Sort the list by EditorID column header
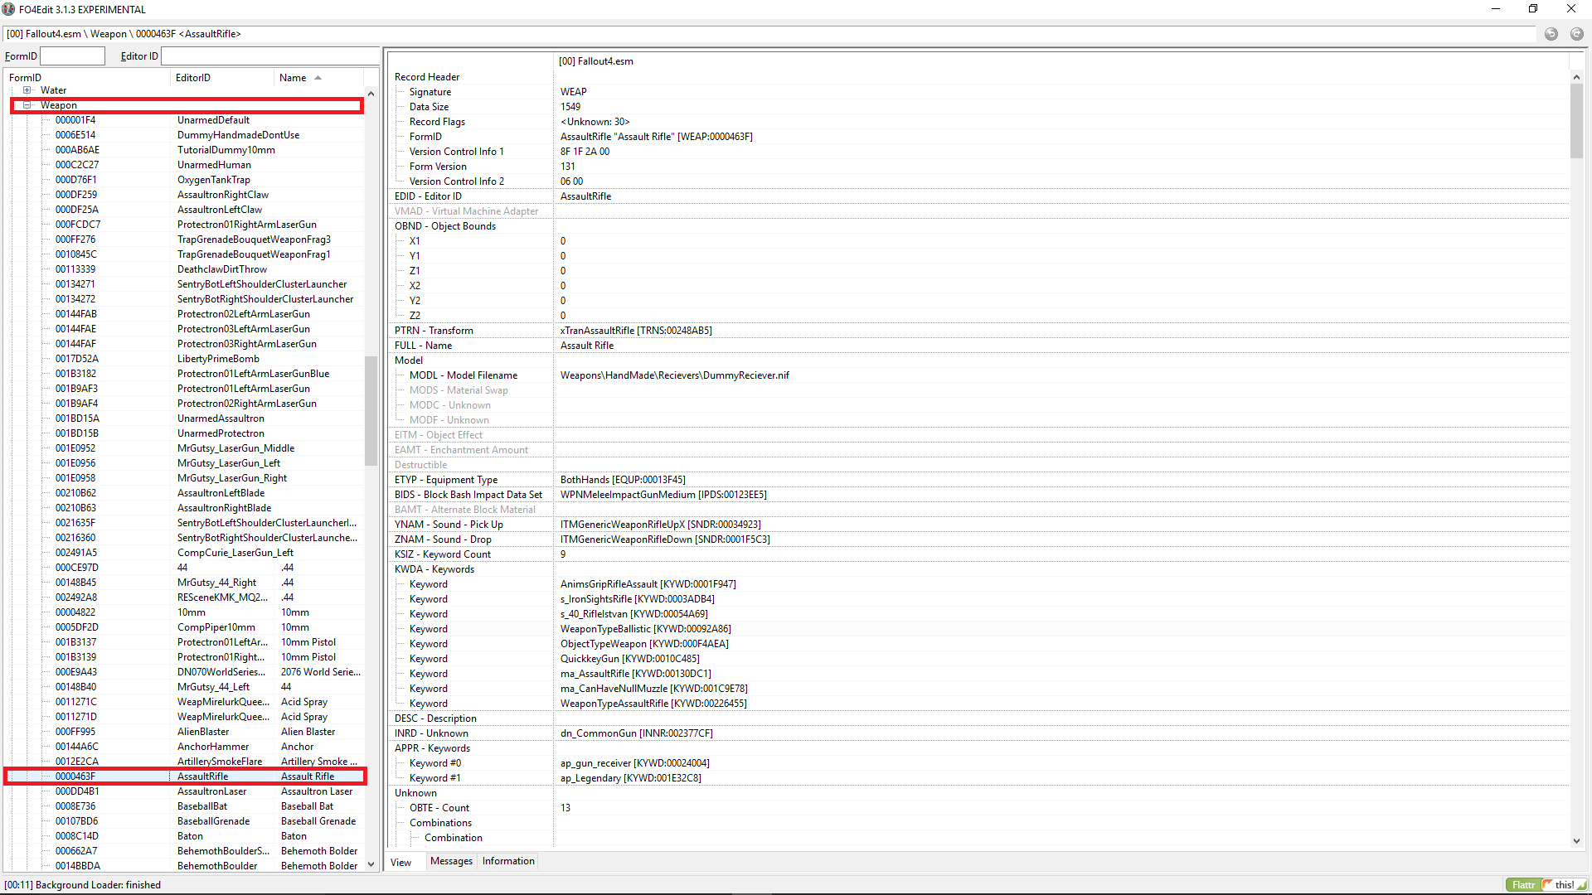 click(193, 78)
